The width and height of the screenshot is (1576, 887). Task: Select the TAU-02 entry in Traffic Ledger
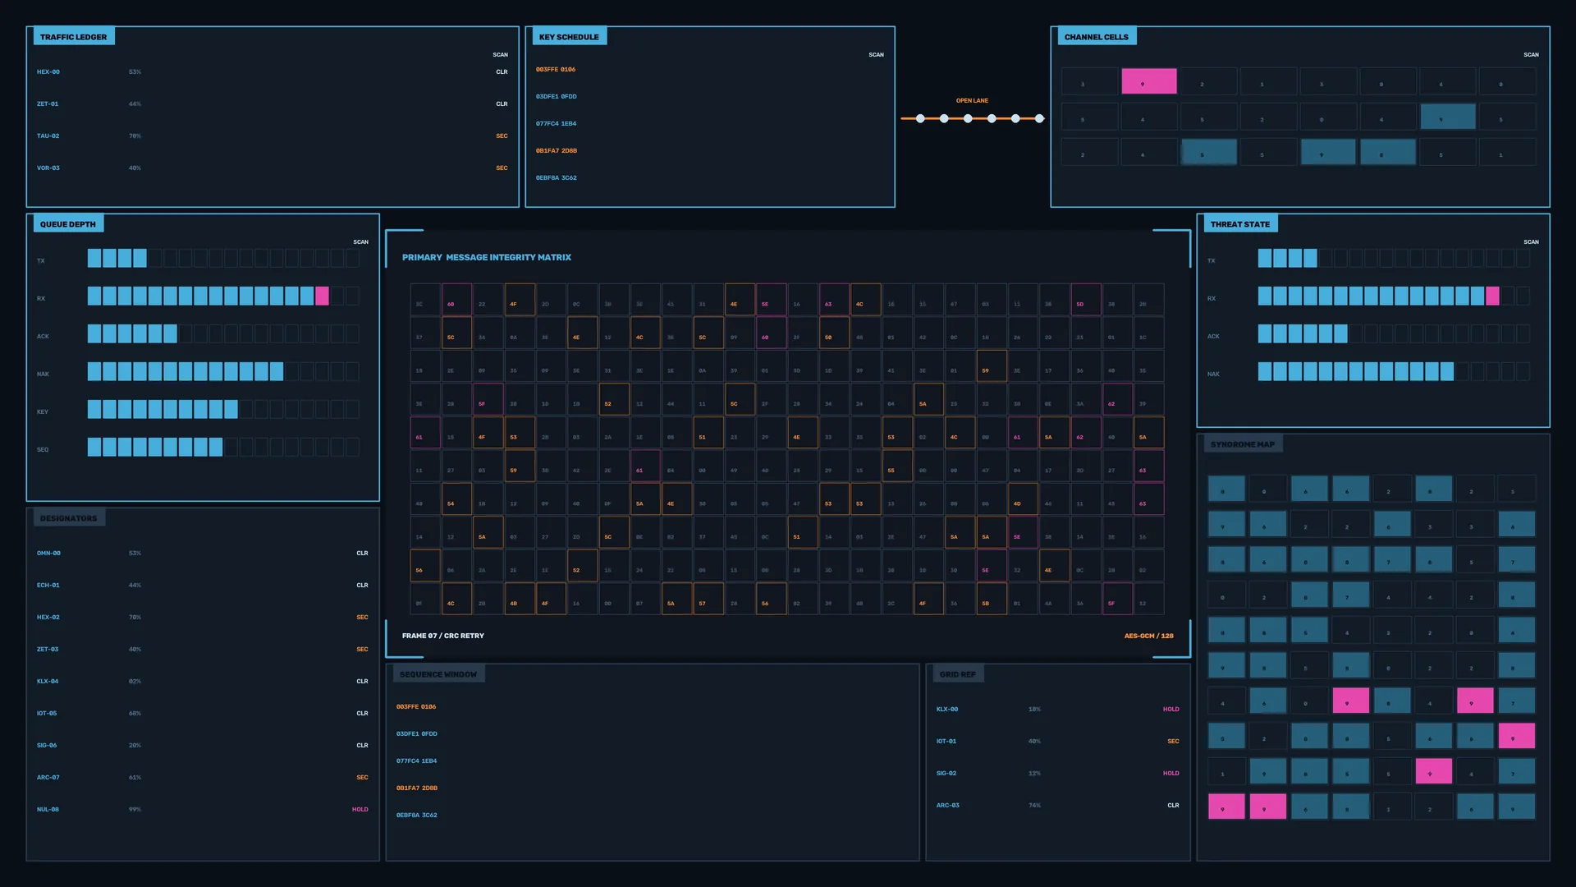pos(273,136)
